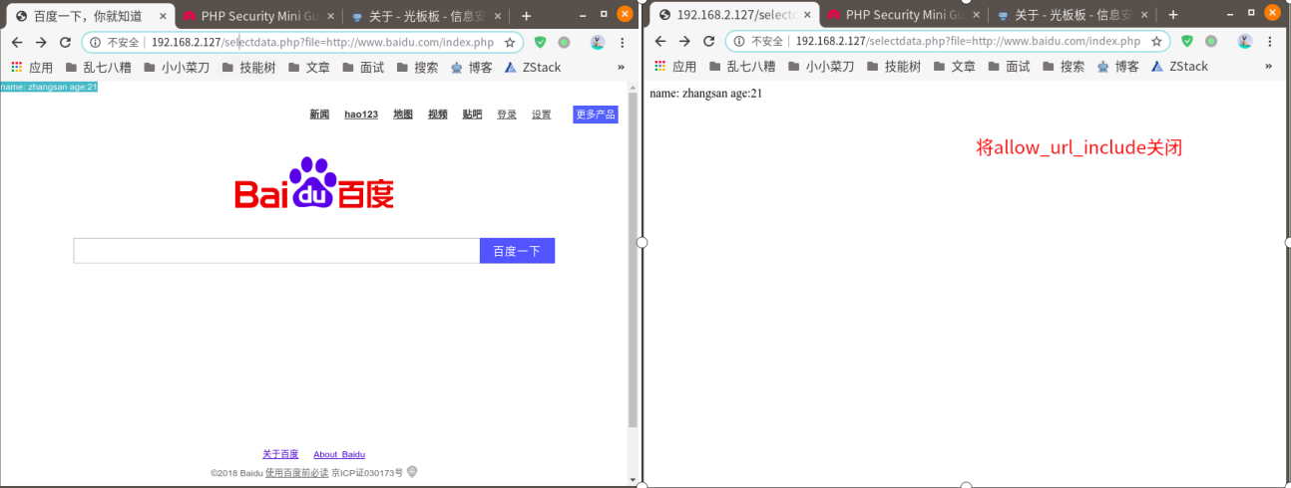Open site info icon in left window address bar
The width and height of the screenshot is (1291, 488).
(x=94, y=43)
